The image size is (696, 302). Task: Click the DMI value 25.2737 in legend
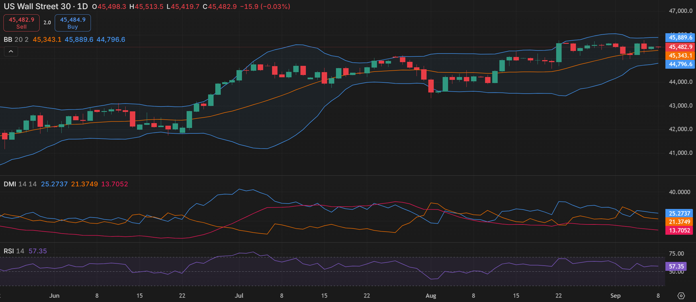54,184
